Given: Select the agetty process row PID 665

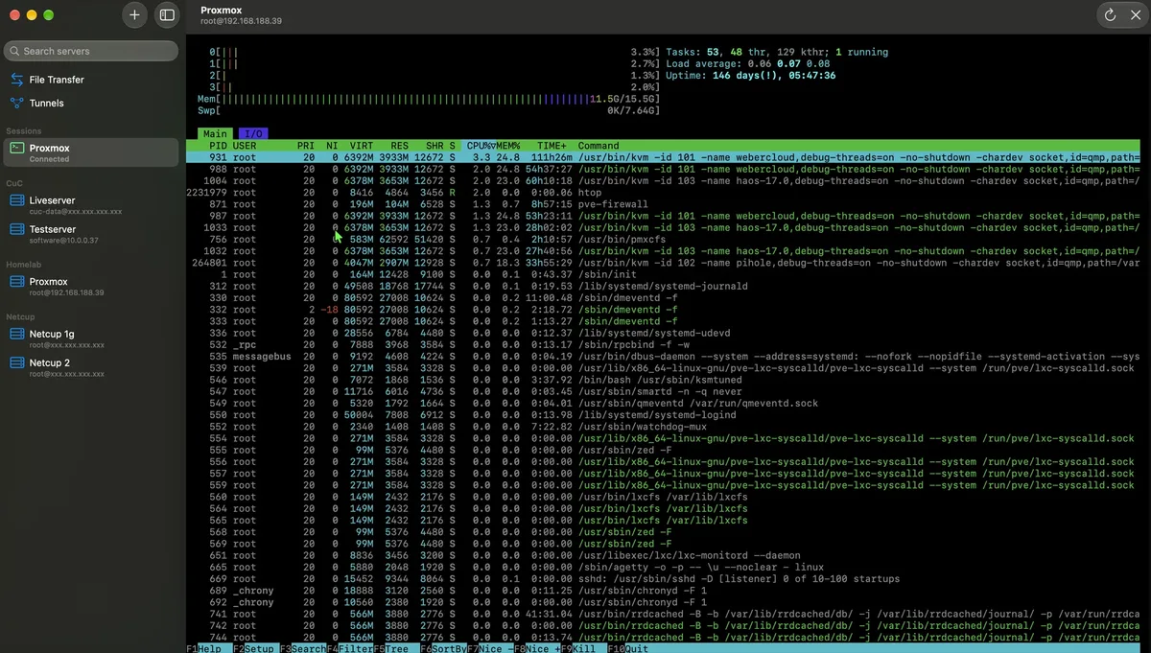Looking at the screenshot, I should (x=663, y=567).
